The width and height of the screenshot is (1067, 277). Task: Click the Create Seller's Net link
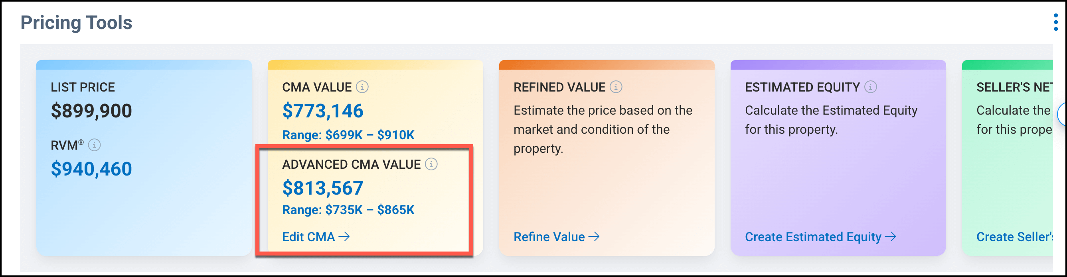(x=1014, y=237)
